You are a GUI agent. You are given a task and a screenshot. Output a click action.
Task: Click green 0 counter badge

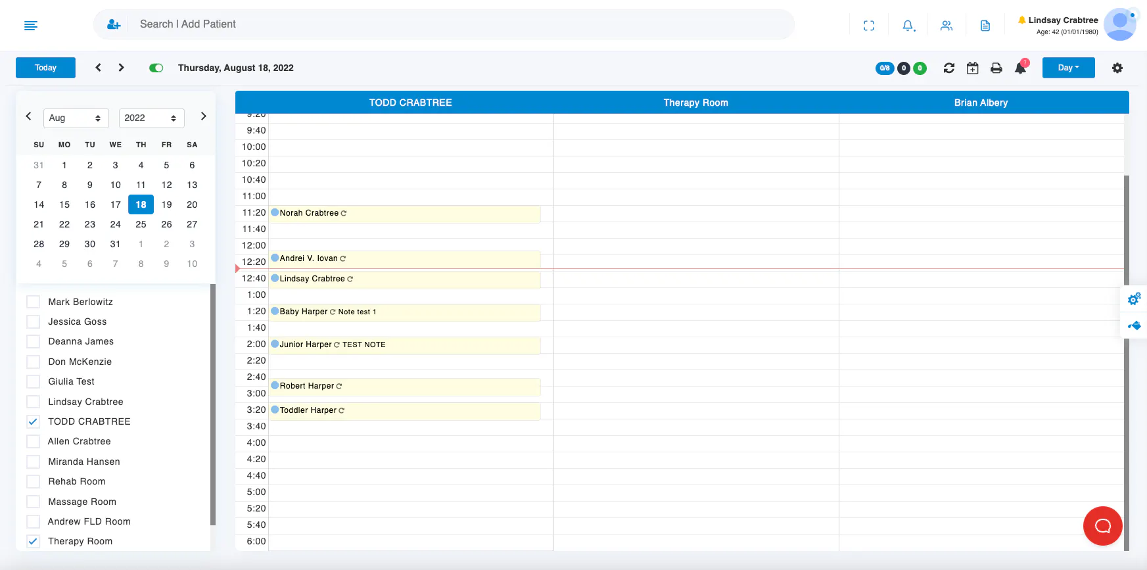pyautogui.click(x=920, y=68)
